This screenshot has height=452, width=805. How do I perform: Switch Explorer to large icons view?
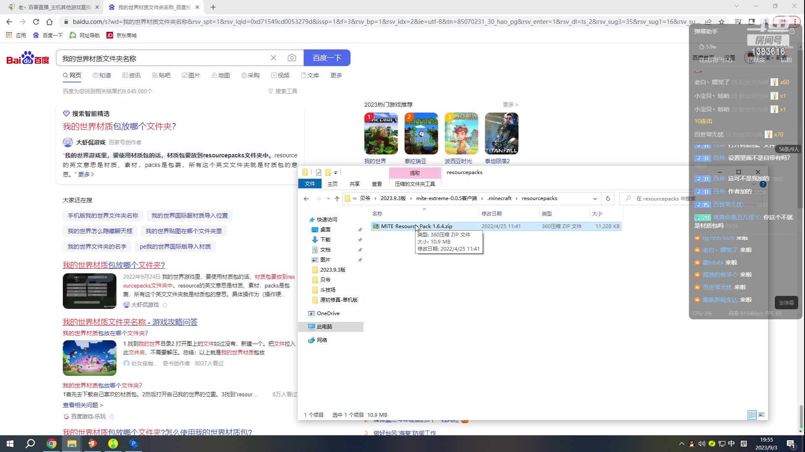[761, 415]
